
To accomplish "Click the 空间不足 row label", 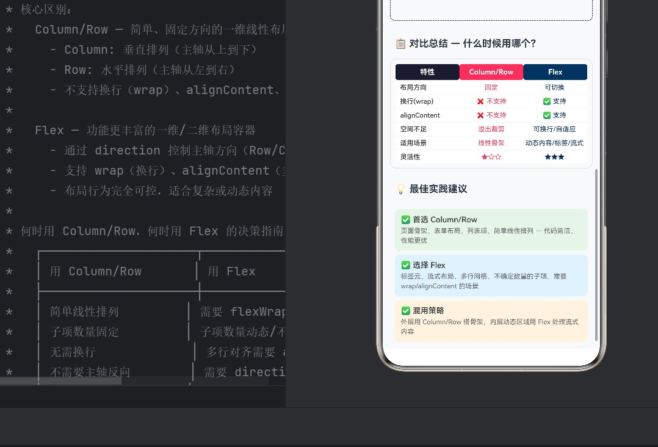I will click(x=413, y=129).
